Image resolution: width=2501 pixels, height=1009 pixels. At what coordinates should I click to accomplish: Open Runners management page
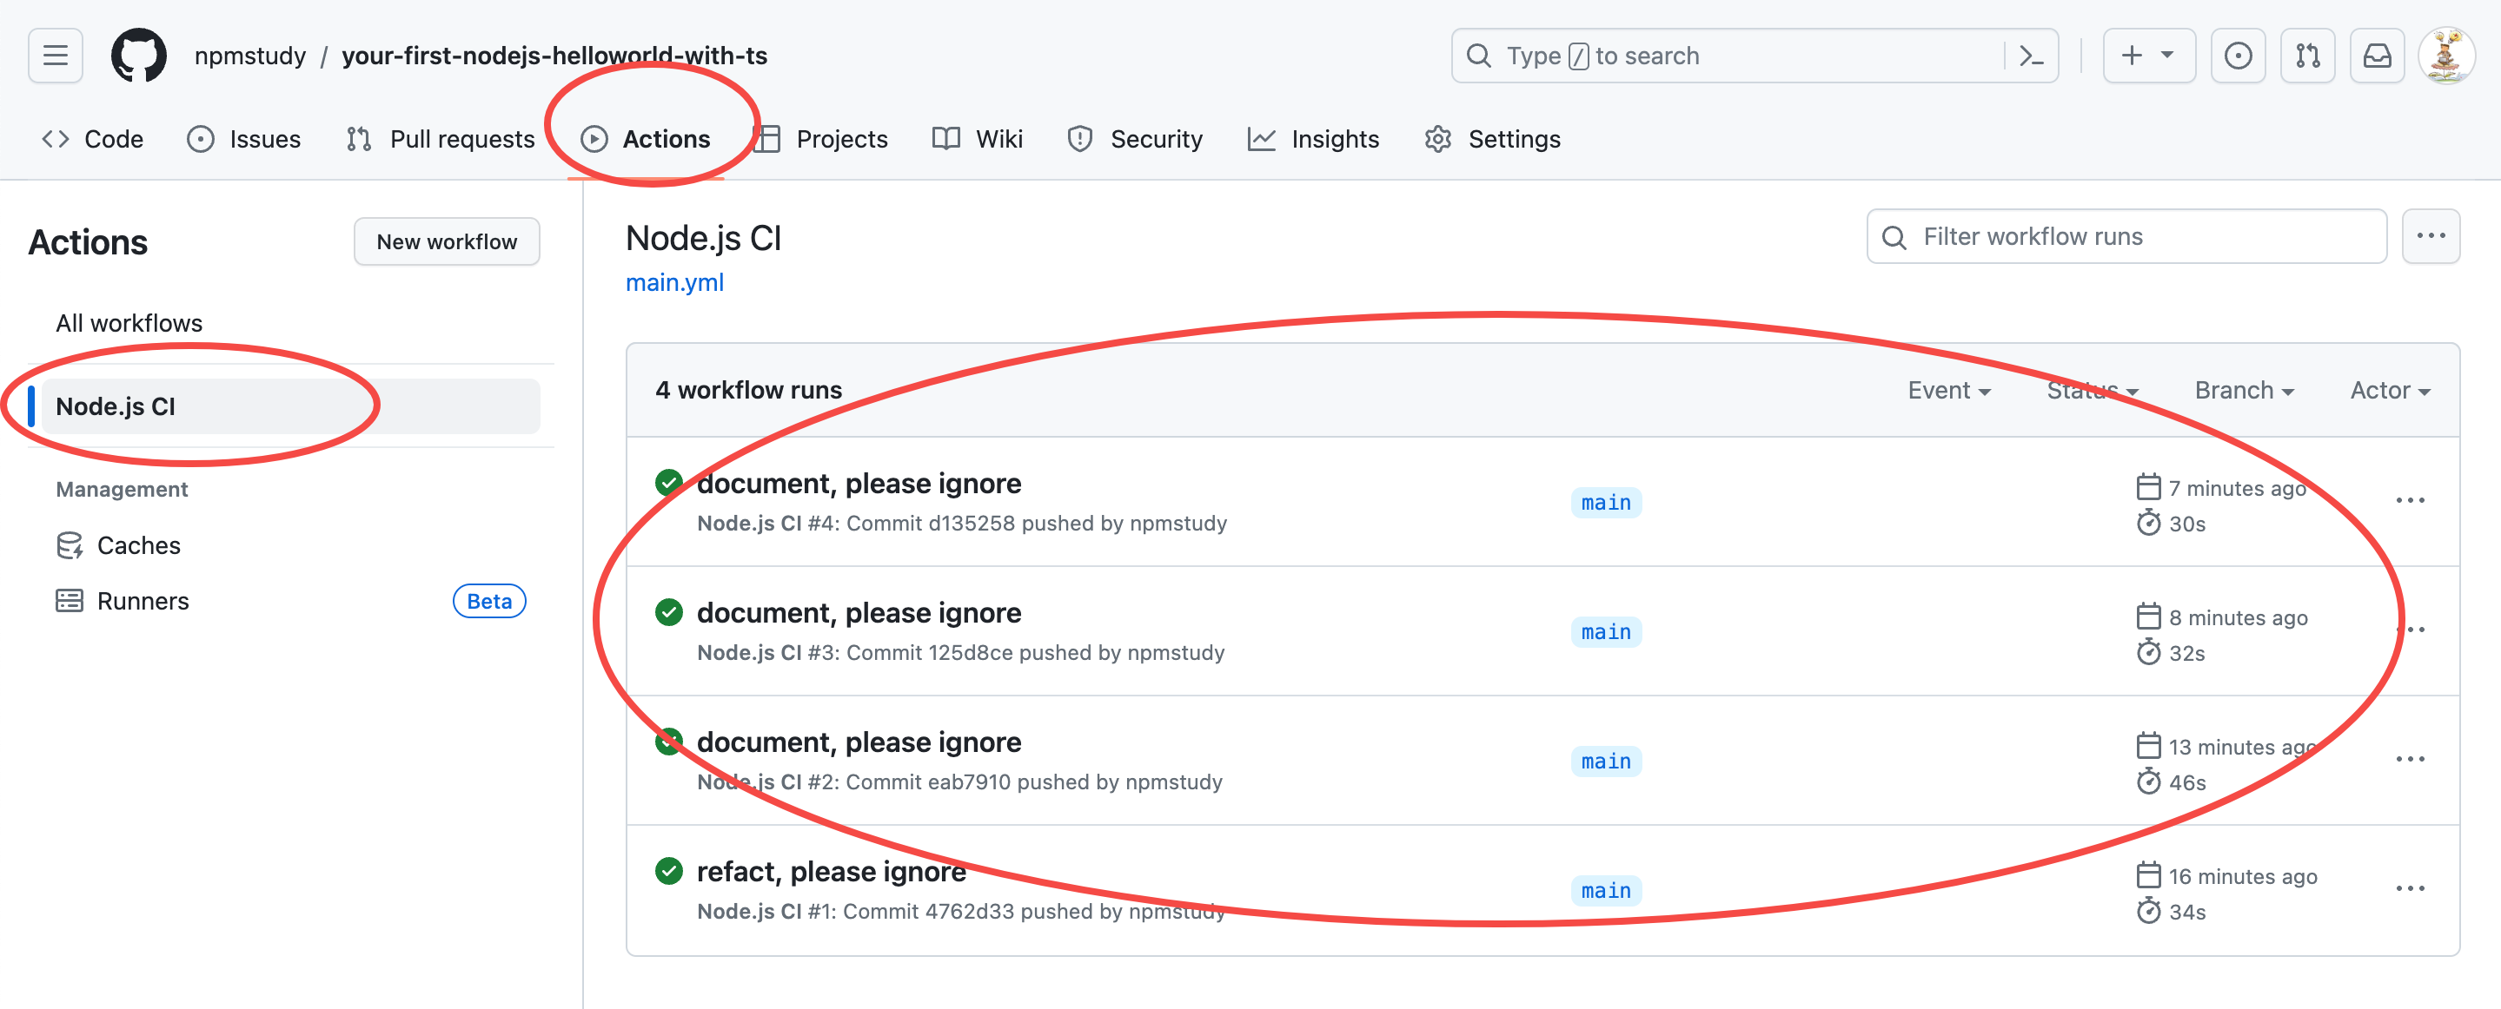pyautogui.click(x=143, y=601)
